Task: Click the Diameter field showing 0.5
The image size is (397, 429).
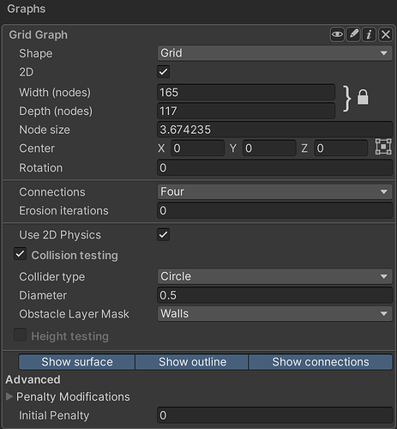Action: [274, 295]
